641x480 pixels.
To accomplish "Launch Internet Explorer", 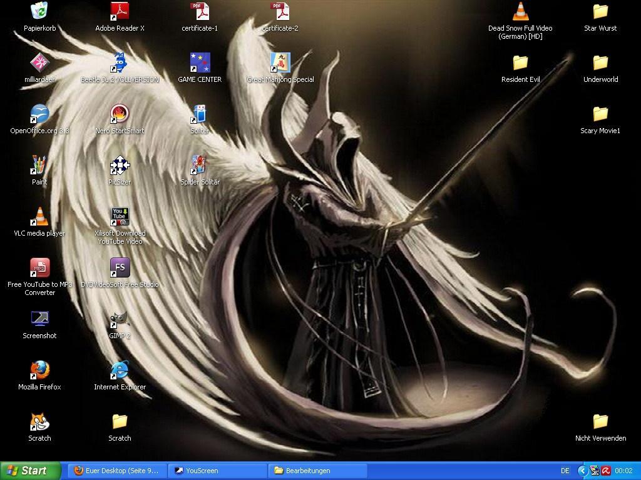I will 120,370.
